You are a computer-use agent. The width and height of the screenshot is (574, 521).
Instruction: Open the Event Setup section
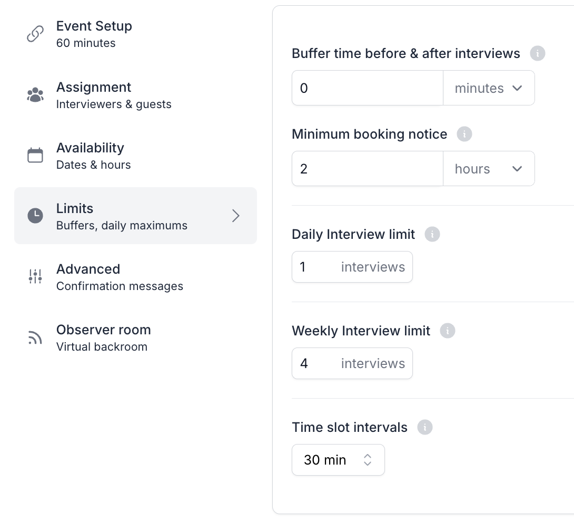pyautogui.click(x=94, y=34)
